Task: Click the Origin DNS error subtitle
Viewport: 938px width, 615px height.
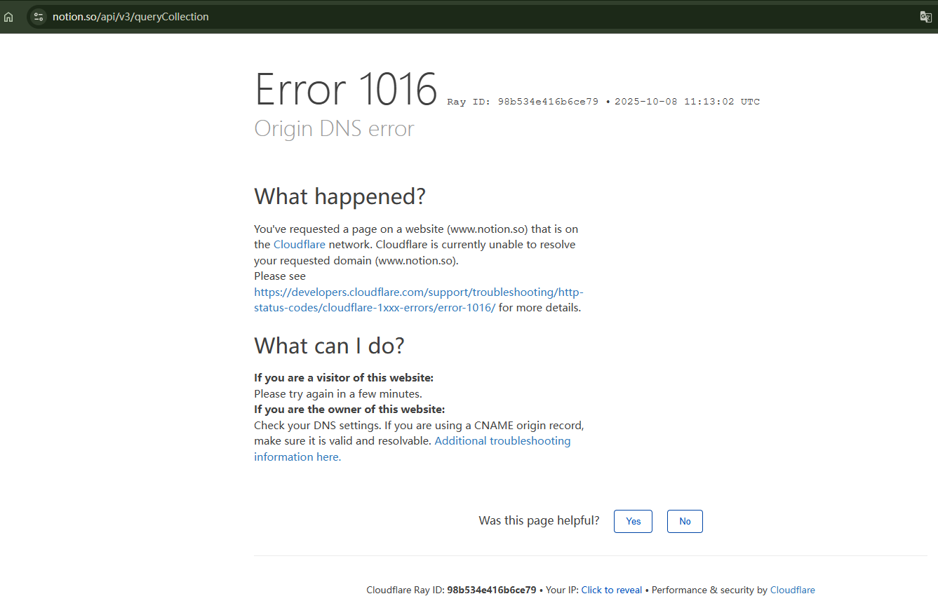Action: 334,129
